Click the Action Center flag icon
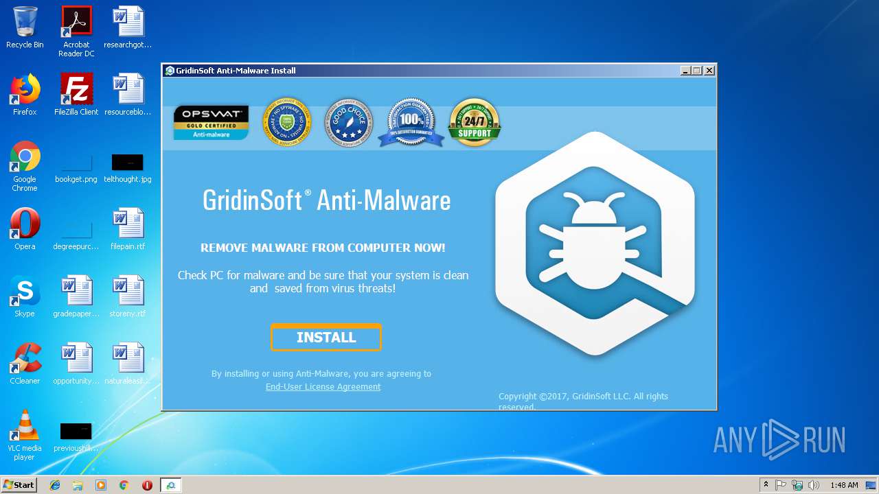Viewport: 879px width, 494px height. [x=781, y=485]
